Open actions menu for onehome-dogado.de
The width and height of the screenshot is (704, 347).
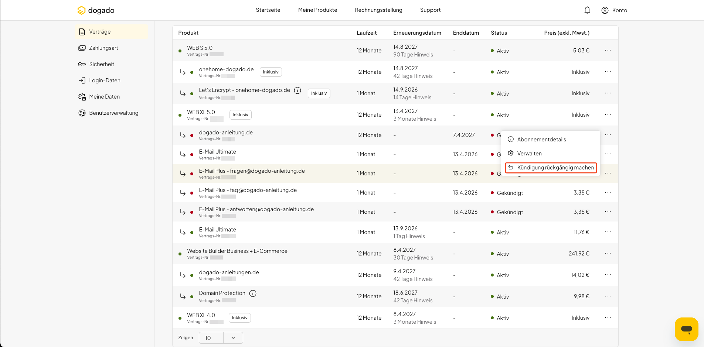tap(608, 72)
